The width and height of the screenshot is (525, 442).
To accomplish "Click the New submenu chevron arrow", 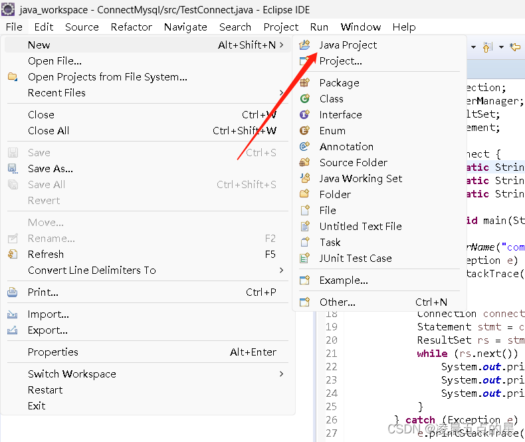I will (x=281, y=45).
